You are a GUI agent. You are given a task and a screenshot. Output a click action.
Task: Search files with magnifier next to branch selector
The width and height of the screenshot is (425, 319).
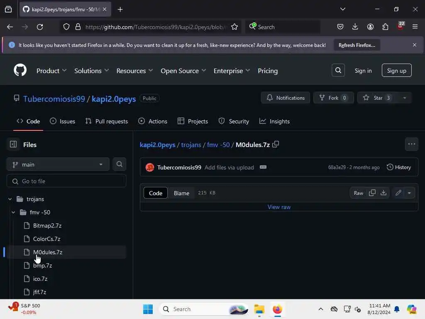pos(119,164)
